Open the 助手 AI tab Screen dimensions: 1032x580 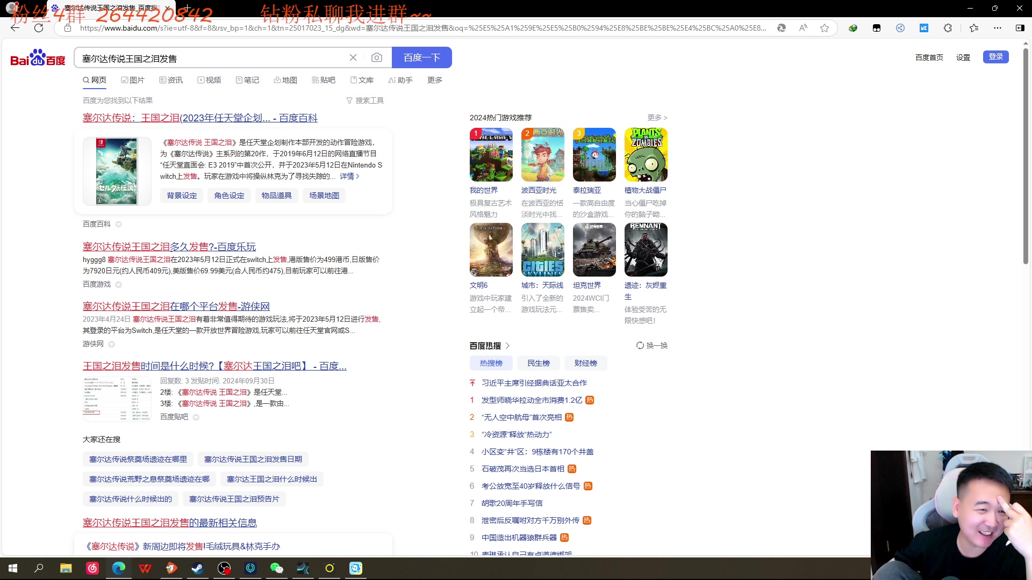(x=400, y=80)
